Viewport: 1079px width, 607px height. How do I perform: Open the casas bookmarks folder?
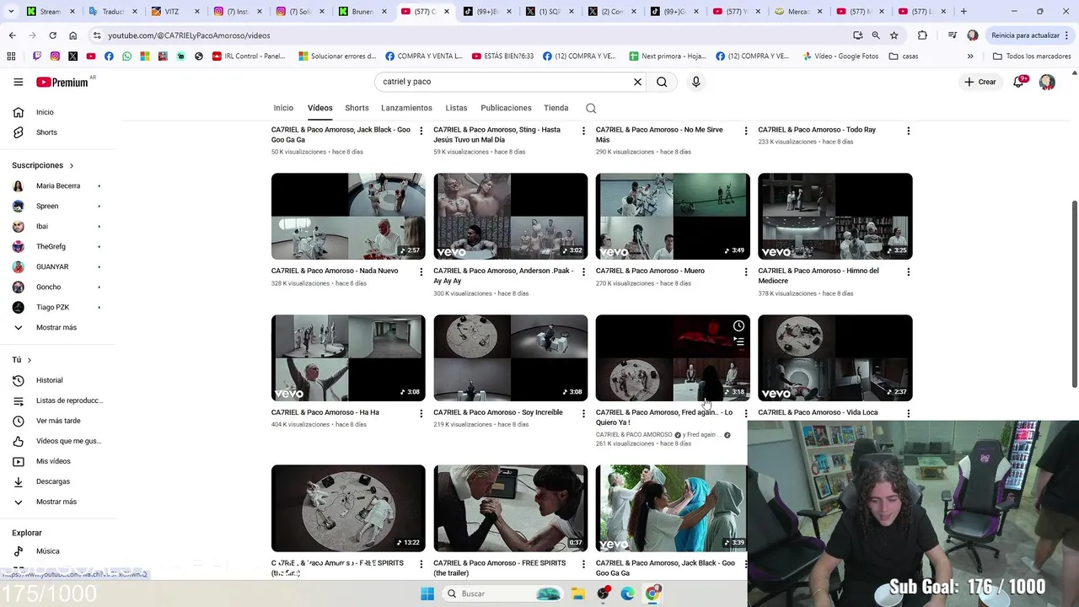pos(904,56)
